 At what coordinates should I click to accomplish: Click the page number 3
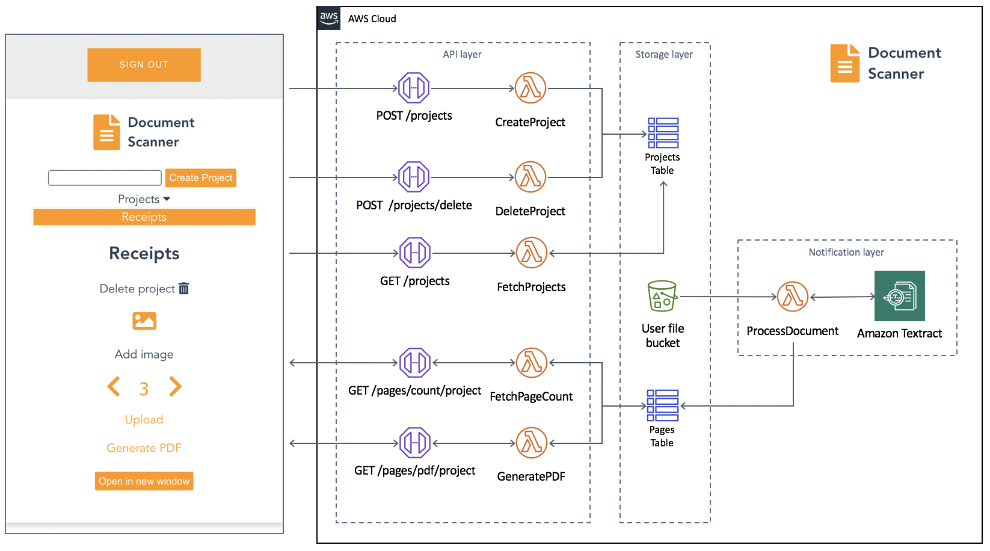pyautogui.click(x=144, y=389)
